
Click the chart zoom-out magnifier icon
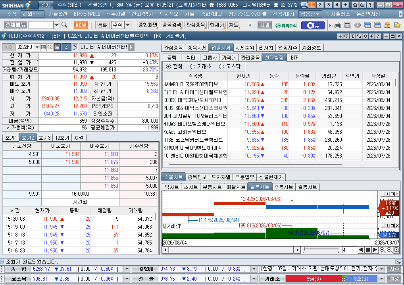pyautogui.click(x=390, y=250)
